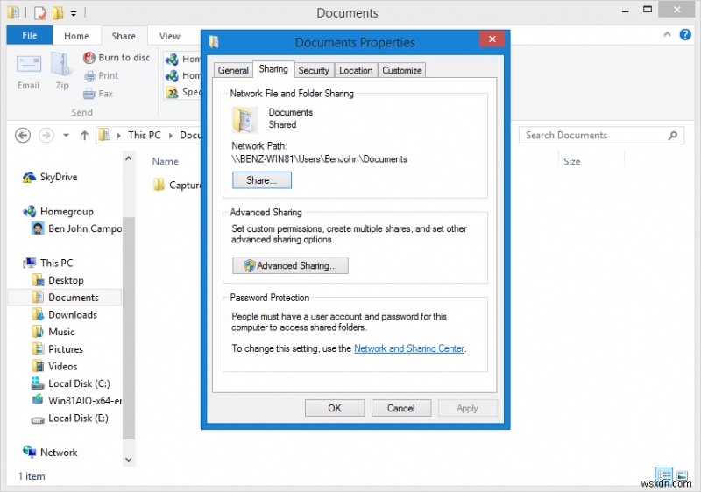Image resolution: width=701 pixels, height=492 pixels.
Task: Open Quick Access Toolbar customize dropdown
Action: 74,13
